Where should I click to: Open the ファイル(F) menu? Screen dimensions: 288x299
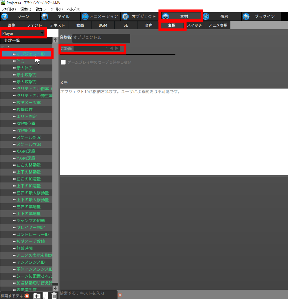[x=9, y=9]
